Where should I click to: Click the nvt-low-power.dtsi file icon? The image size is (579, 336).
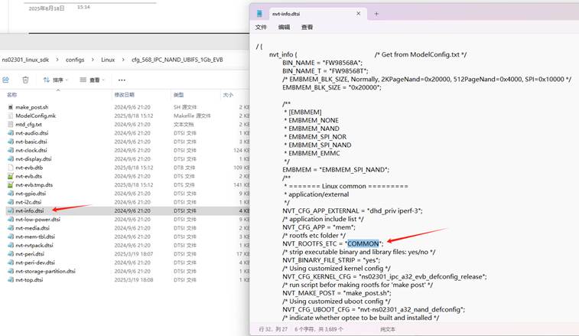click(x=11, y=219)
